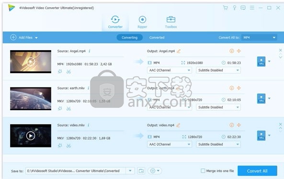Click the MP4 format icon for Angel.mp4
Screen dimensions: 284x179
point(261,62)
